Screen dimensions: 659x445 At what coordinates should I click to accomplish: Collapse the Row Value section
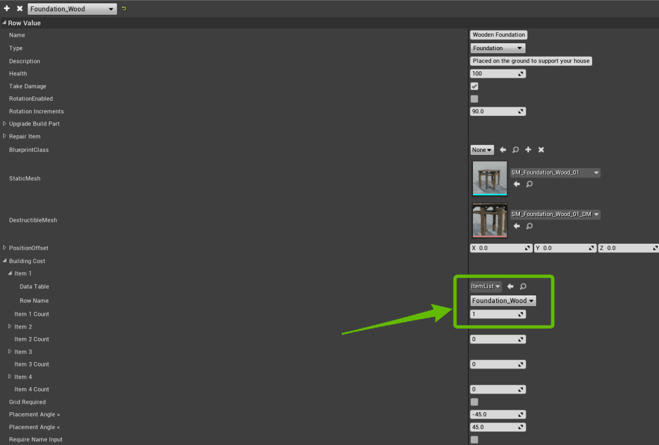[5, 23]
